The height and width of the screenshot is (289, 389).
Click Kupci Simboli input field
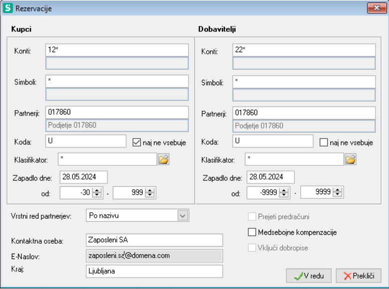[117, 81]
